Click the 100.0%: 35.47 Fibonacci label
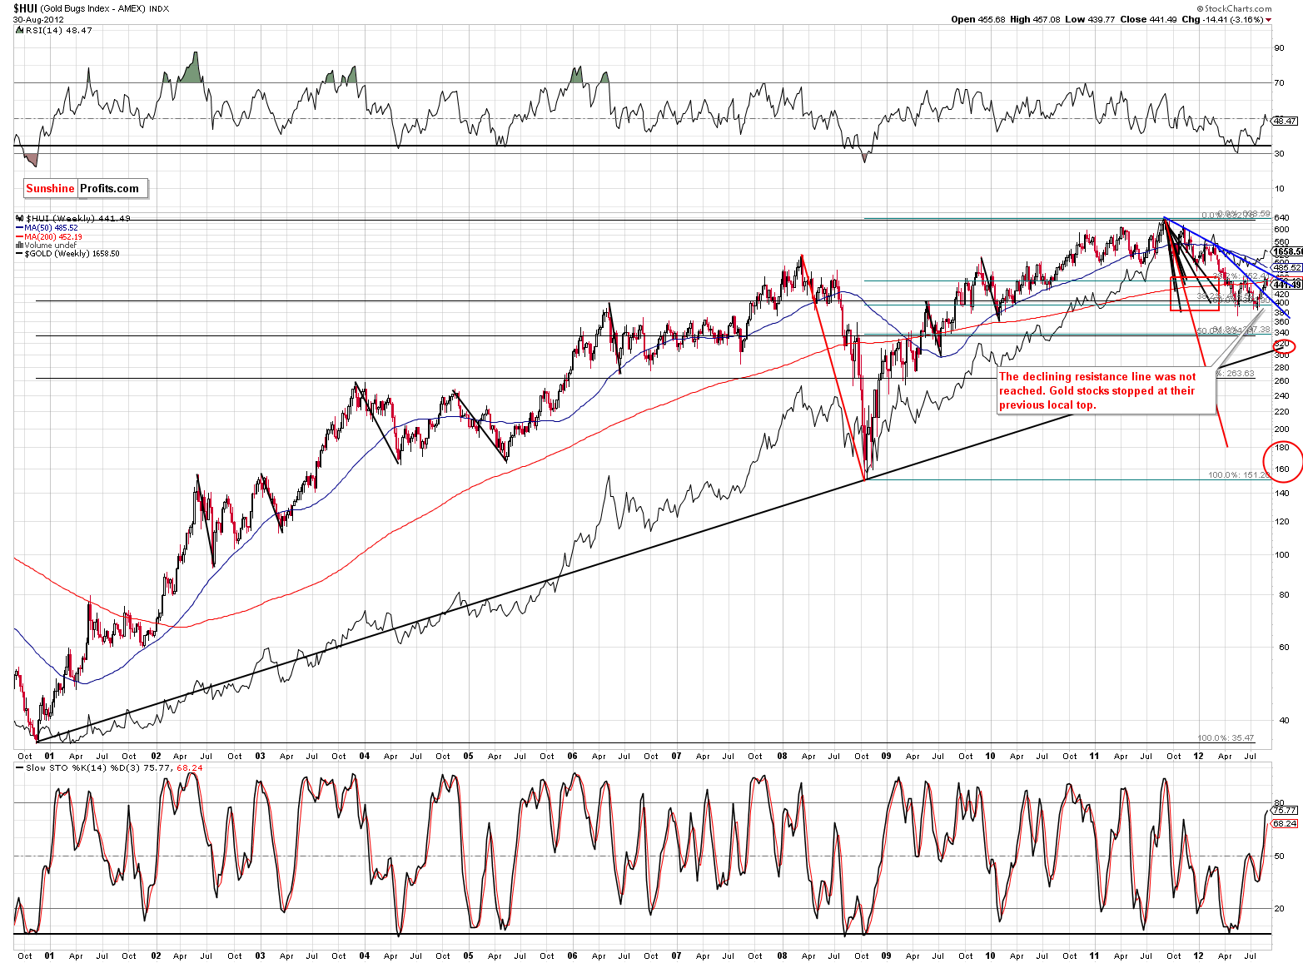Image resolution: width=1303 pixels, height=963 pixels. pyautogui.click(x=1226, y=737)
